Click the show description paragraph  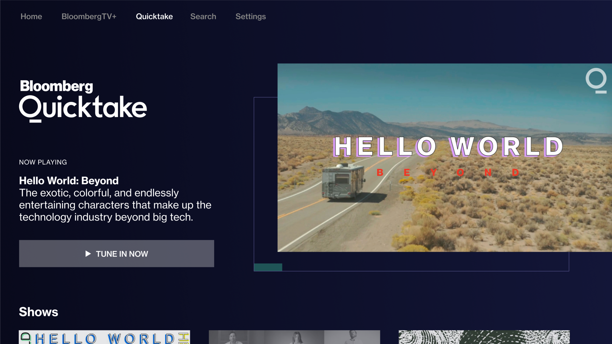coord(115,205)
